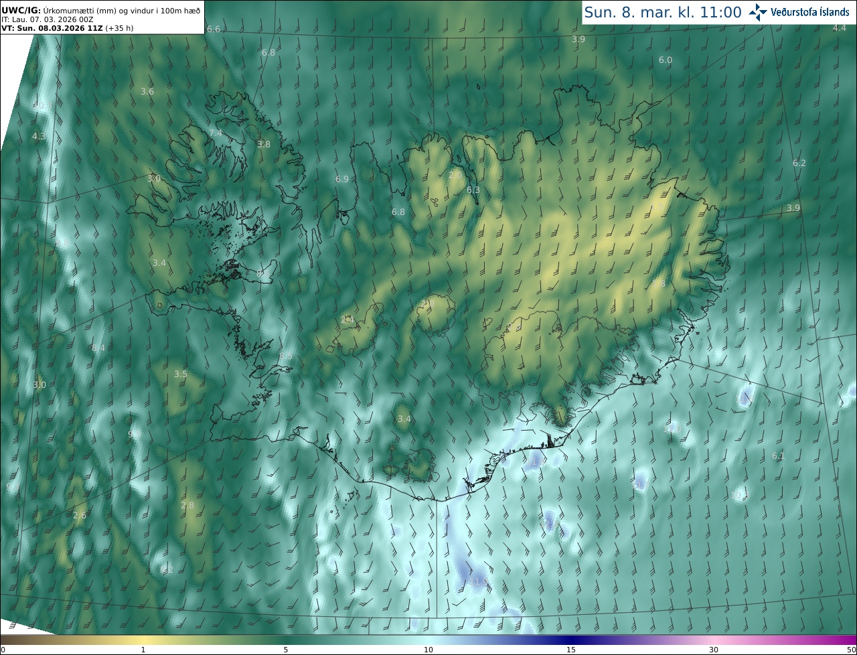Click the '0' tick on the colour scale
The height and width of the screenshot is (655, 857).
click(3, 650)
